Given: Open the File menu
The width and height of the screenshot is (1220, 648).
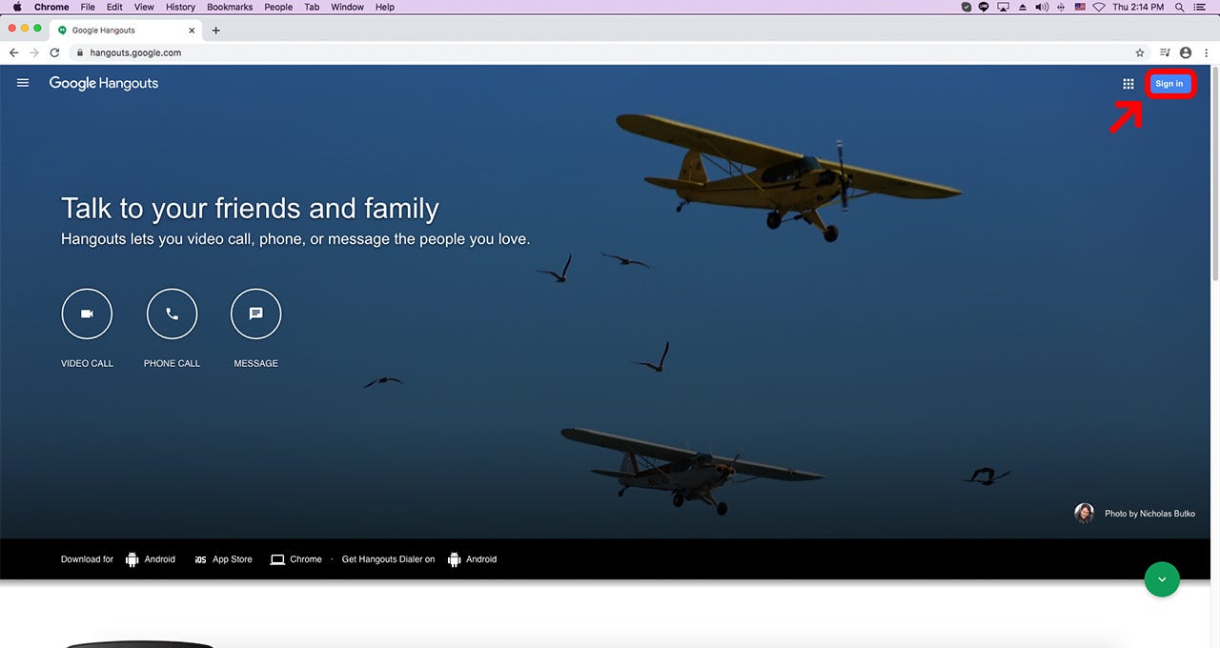Looking at the screenshot, I should coord(88,7).
